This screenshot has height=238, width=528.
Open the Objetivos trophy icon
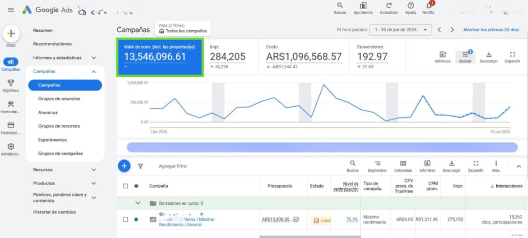pyautogui.click(x=11, y=82)
